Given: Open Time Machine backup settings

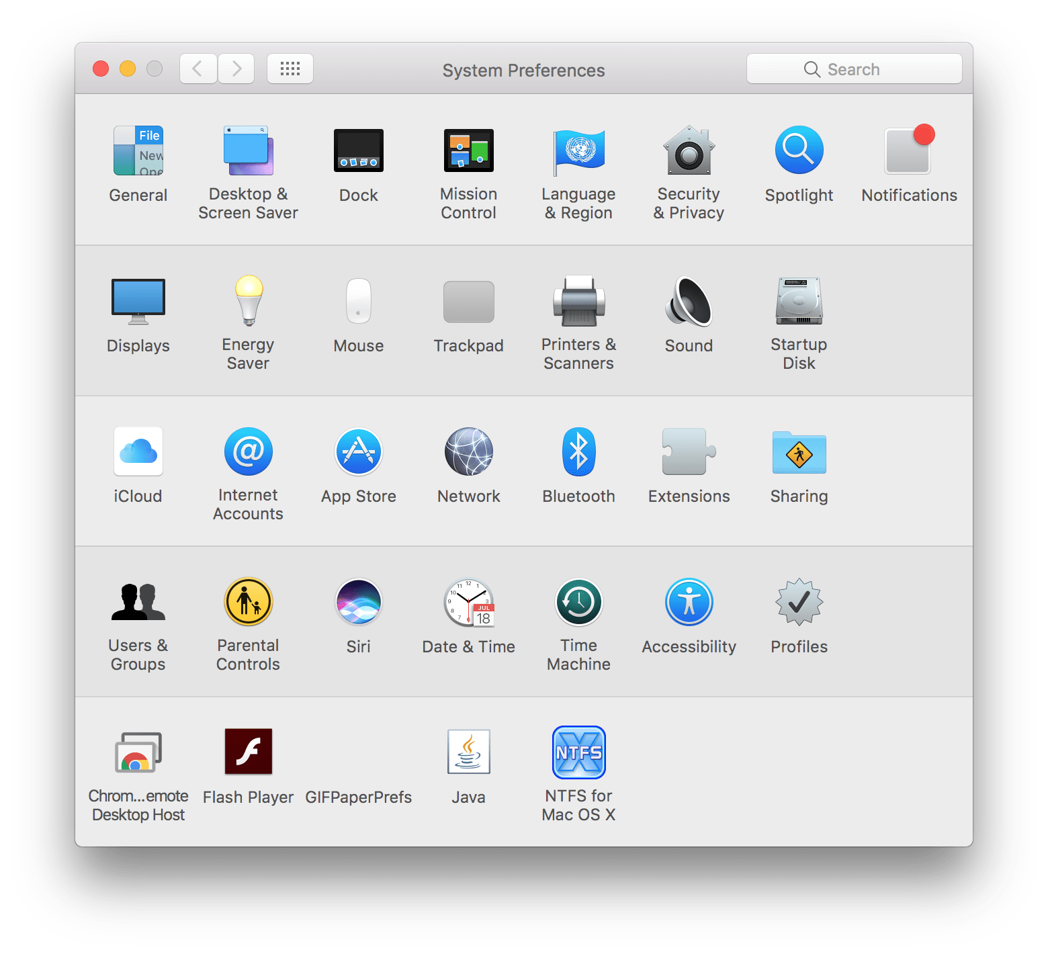Looking at the screenshot, I should point(578,602).
